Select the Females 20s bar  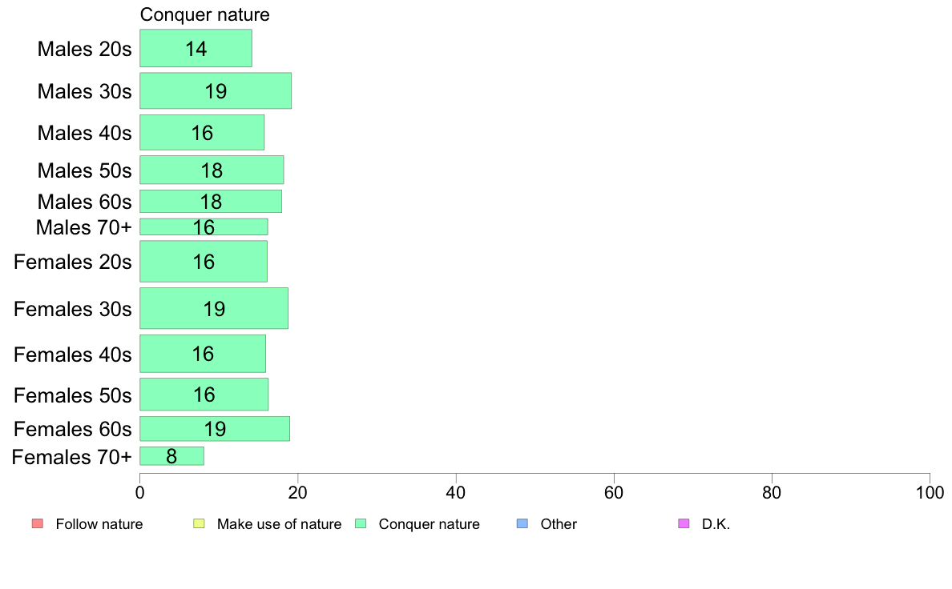click(x=204, y=262)
